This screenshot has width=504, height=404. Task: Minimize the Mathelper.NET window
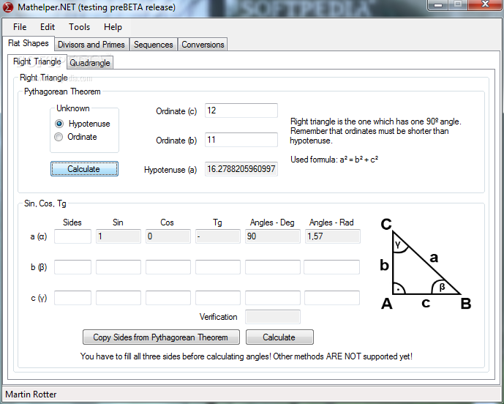(x=437, y=5)
